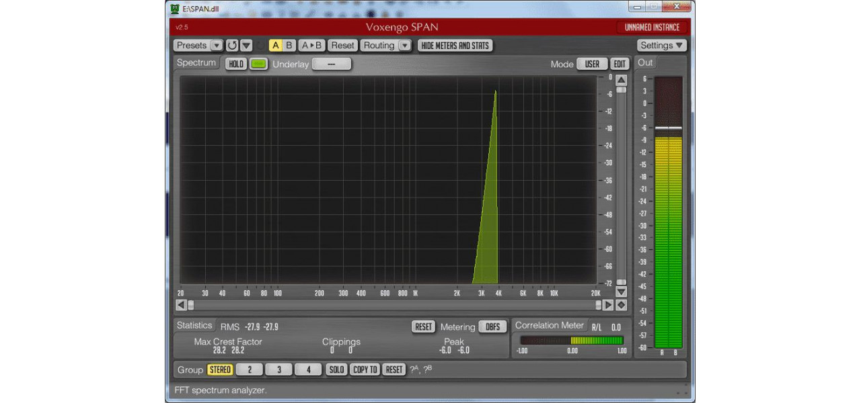Expand the Routing dropdown arrow
Image resolution: width=861 pixels, height=403 pixels.
(404, 46)
